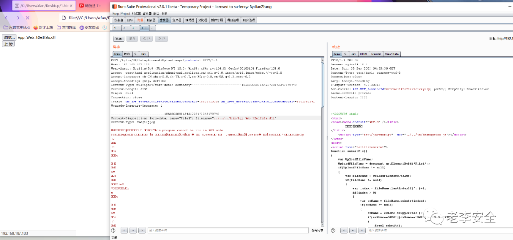Select Repeater sub-tab 4

(x=135, y=28)
